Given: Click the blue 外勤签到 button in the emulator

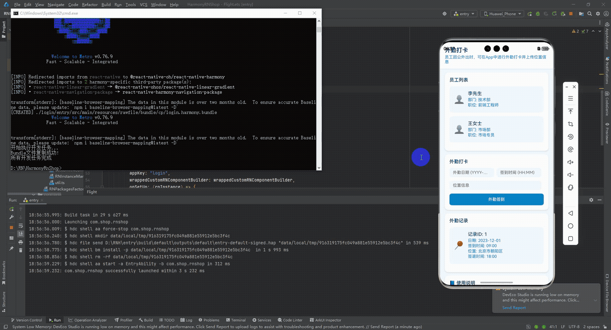Looking at the screenshot, I should 496,199.
